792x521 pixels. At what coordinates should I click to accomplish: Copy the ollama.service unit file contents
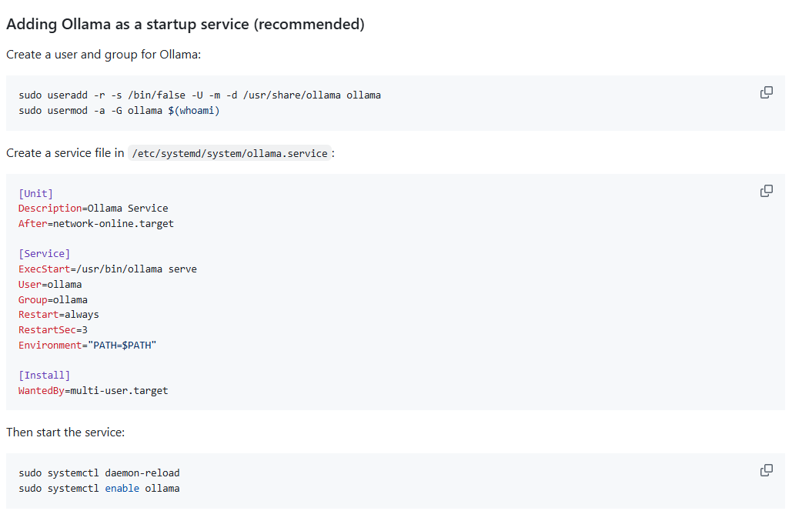click(766, 191)
